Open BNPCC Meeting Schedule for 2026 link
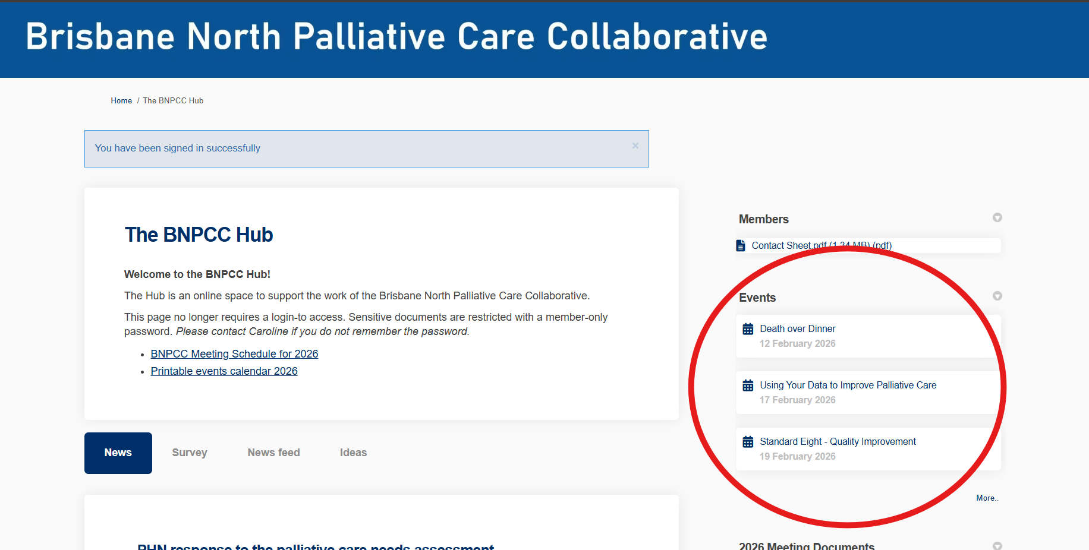This screenshot has height=550, width=1089. [x=234, y=354]
